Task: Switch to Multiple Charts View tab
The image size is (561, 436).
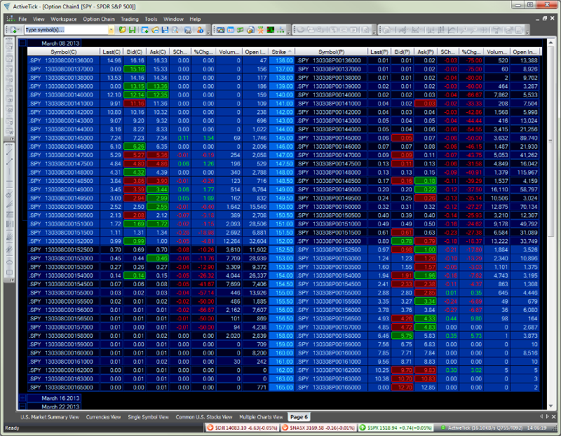Action: pos(261,416)
